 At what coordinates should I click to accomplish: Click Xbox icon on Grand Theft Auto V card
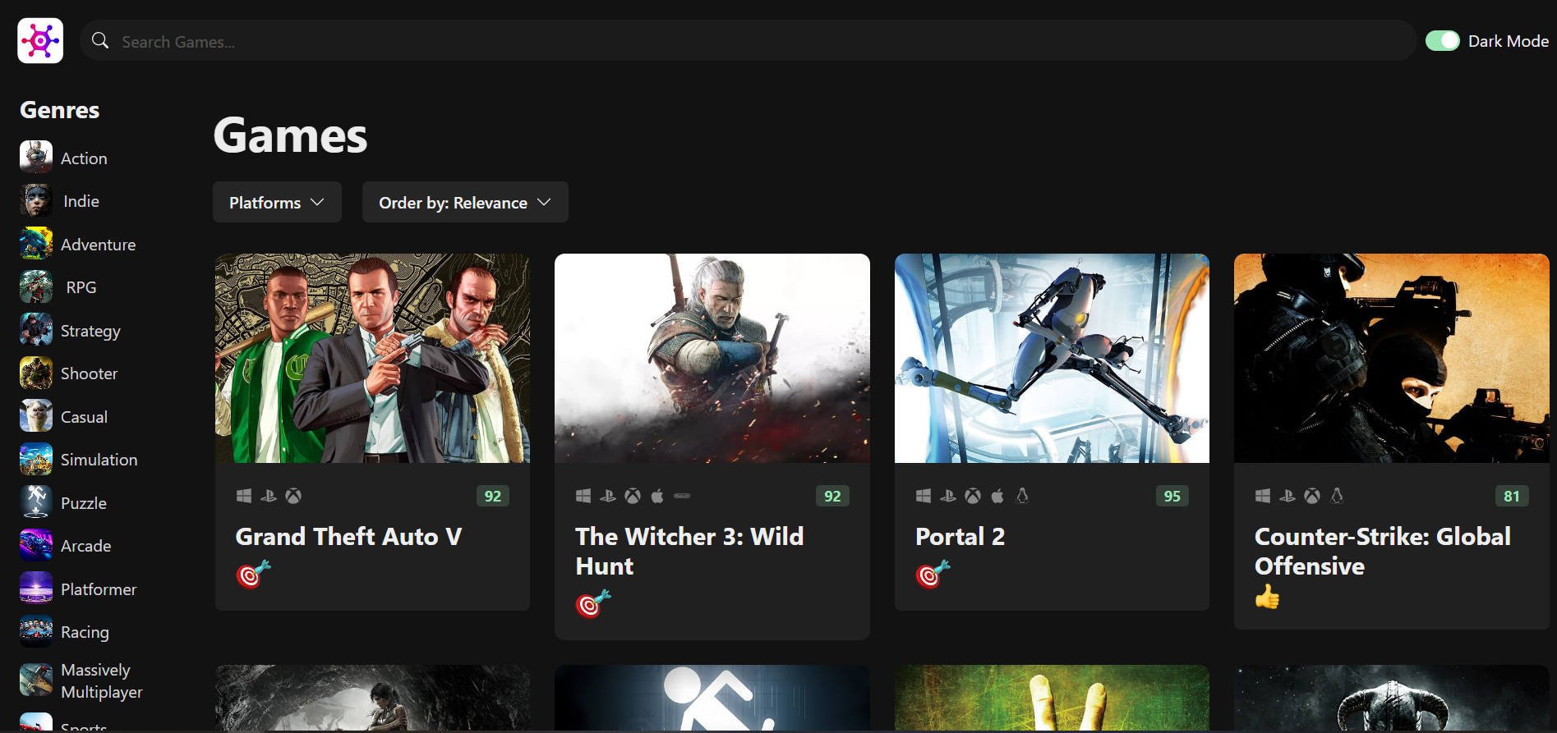[x=293, y=496]
